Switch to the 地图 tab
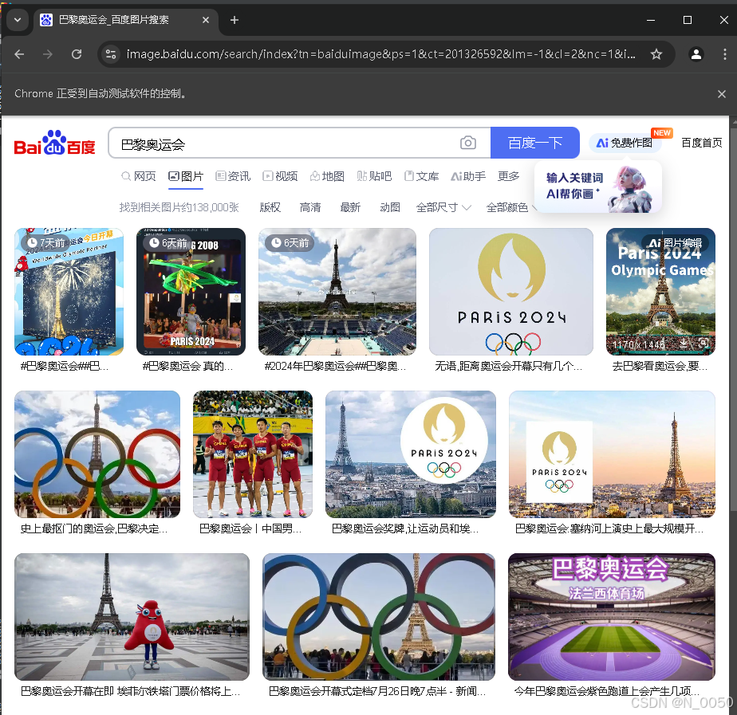This screenshot has width=737, height=715. click(327, 176)
